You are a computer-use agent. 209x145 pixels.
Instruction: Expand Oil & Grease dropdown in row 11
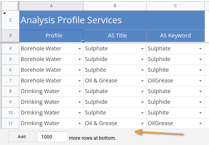pyautogui.click(x=142, y=124)
